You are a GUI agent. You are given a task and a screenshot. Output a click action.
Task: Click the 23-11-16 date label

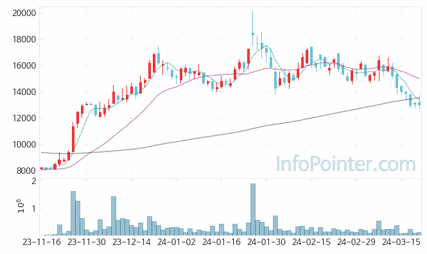pos(42,242)
